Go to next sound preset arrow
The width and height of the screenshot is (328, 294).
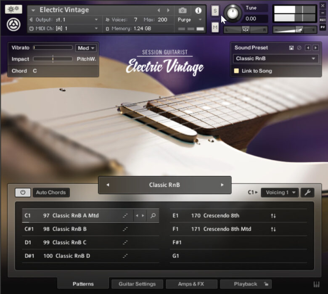(x=315, y=48)
